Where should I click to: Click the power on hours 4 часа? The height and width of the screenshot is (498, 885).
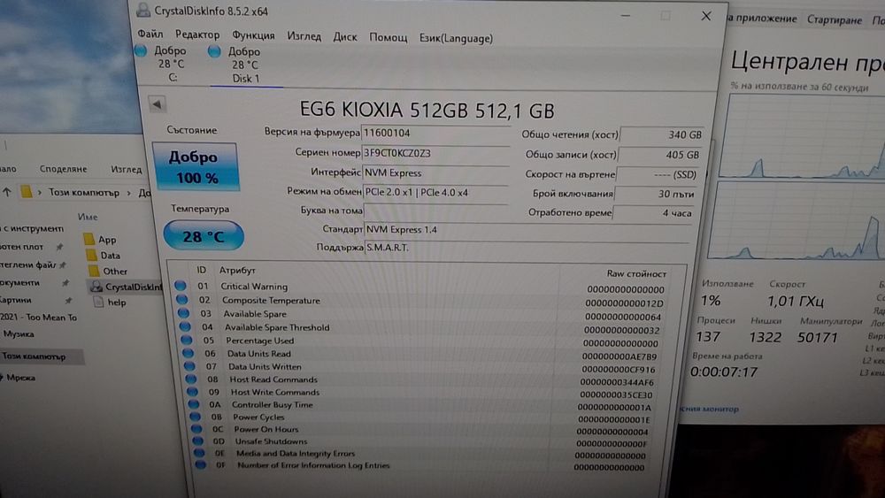[654, 213]
